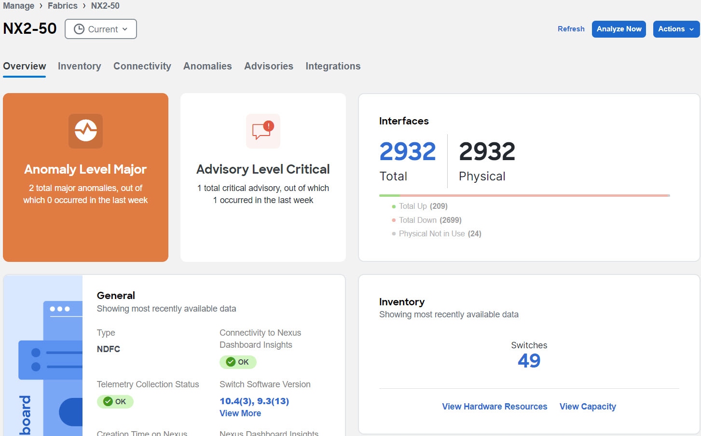The image size is (701, 436).
Task: Open the Connectivity tab
Action: pos(142,66)
